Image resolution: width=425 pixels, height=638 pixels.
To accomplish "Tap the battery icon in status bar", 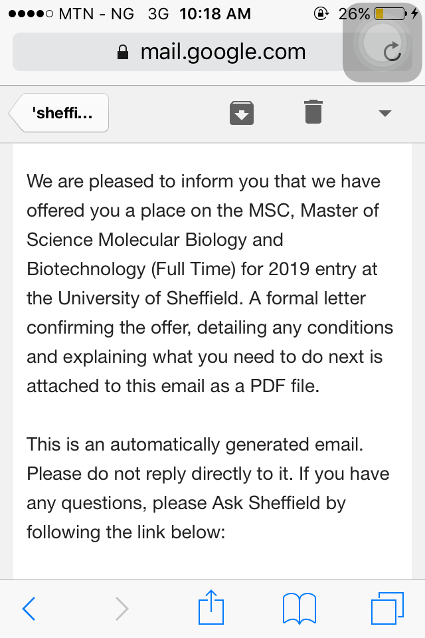I will [391, 14].
